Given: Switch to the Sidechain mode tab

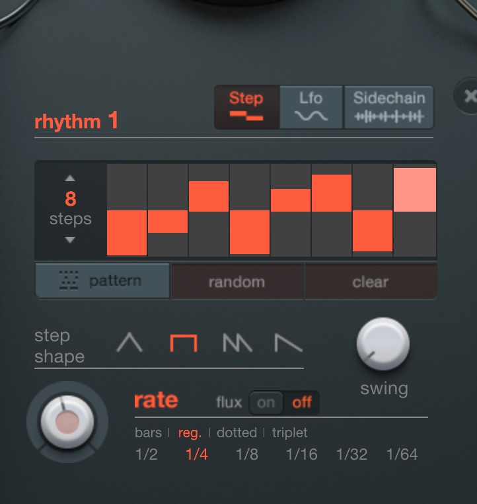Looking at the screenshot, I should click(x=389, y=107).
